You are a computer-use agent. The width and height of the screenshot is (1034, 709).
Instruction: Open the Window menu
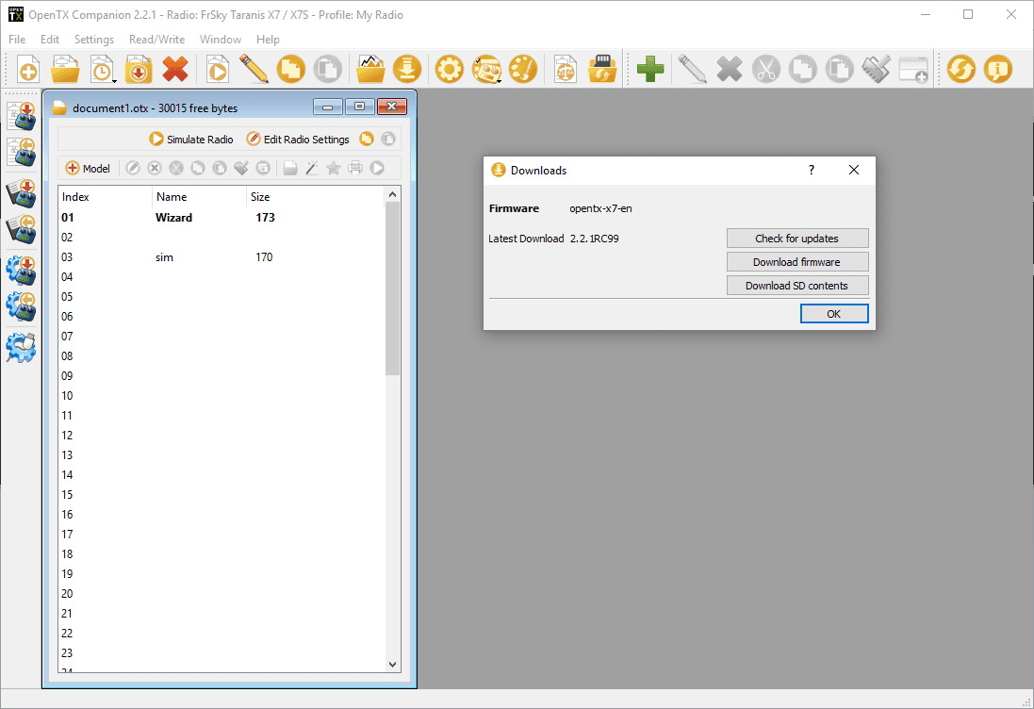click(x=221, y=40)
